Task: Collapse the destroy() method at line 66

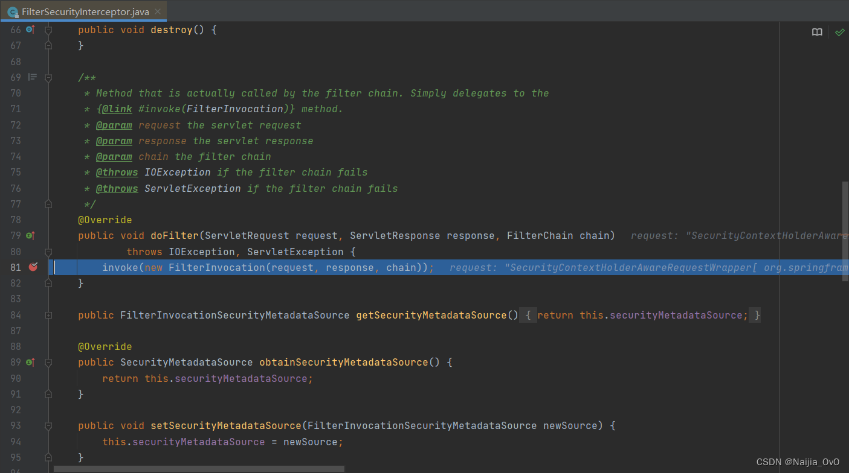Action: [x=48, y=30]
